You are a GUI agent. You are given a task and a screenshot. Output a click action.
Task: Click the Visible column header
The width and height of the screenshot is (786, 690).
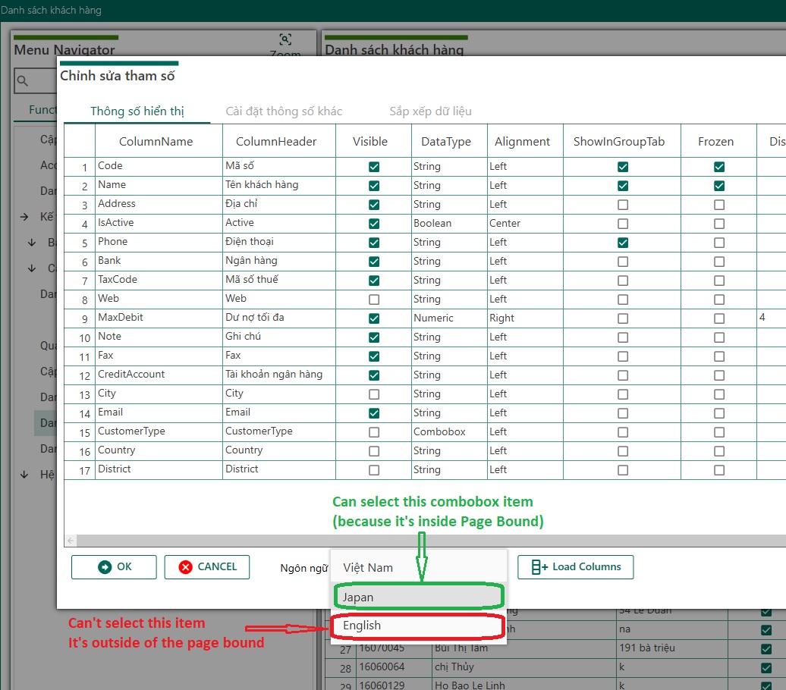[373, 141]
